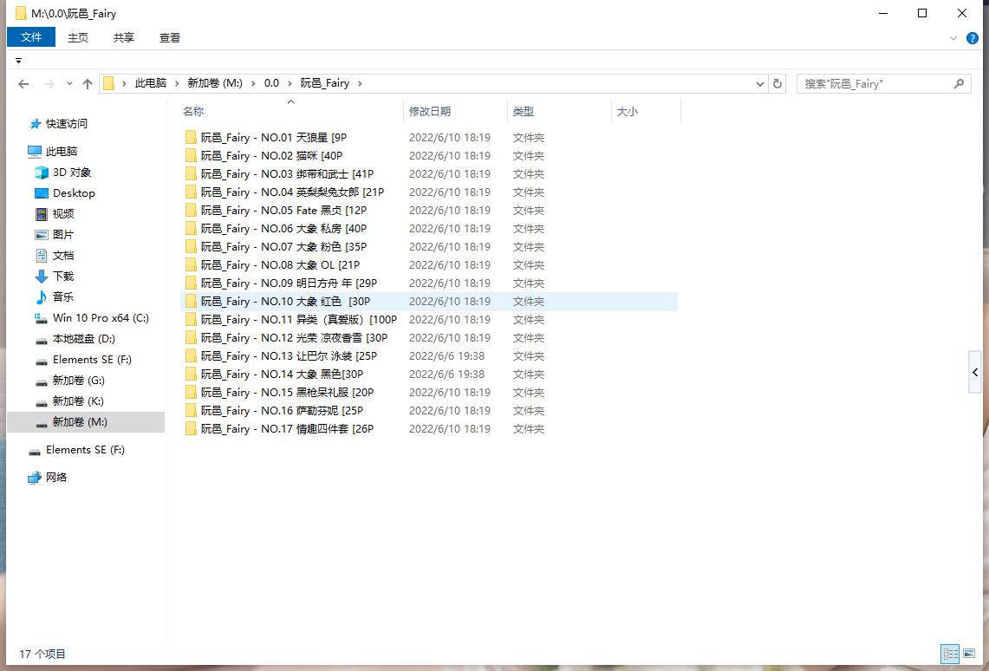Switch to details view layout
Image resolution: width=989 pixels, height=671 pixels.
point(950,654)
